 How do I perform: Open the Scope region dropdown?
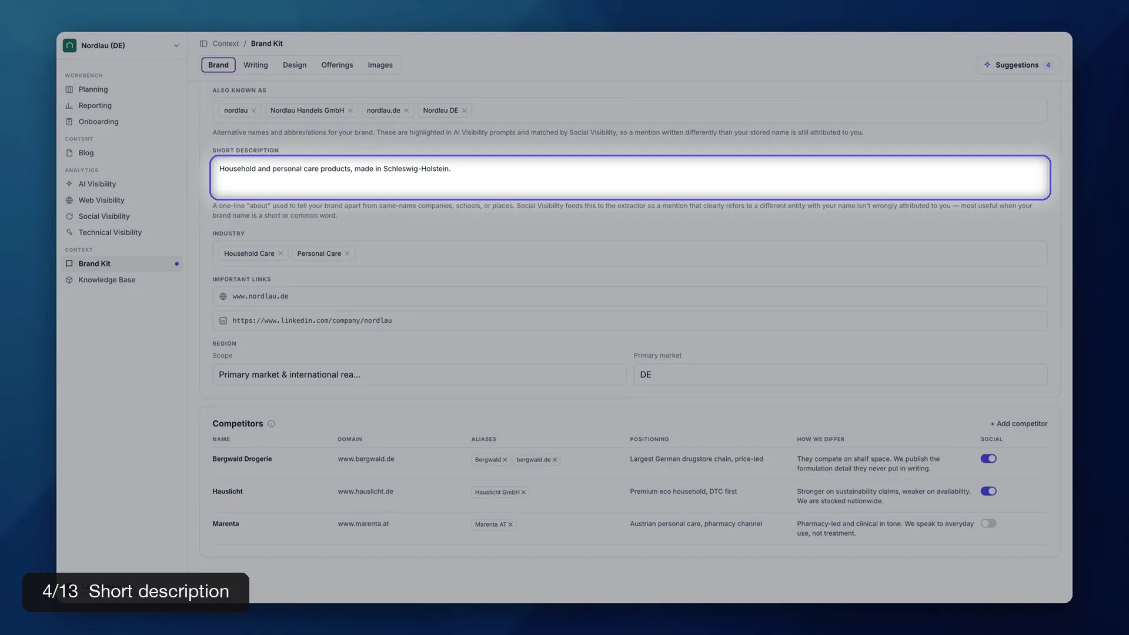(x=419, y=375)
